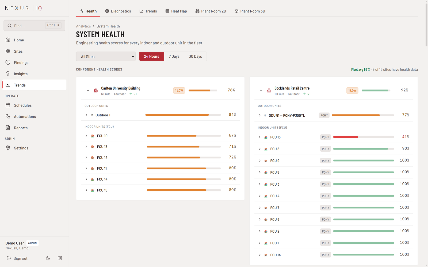The width and height of the screenshot is (428, 267).
Task: Click the Plant Room 3D cube icon
Action: [236, 11]
